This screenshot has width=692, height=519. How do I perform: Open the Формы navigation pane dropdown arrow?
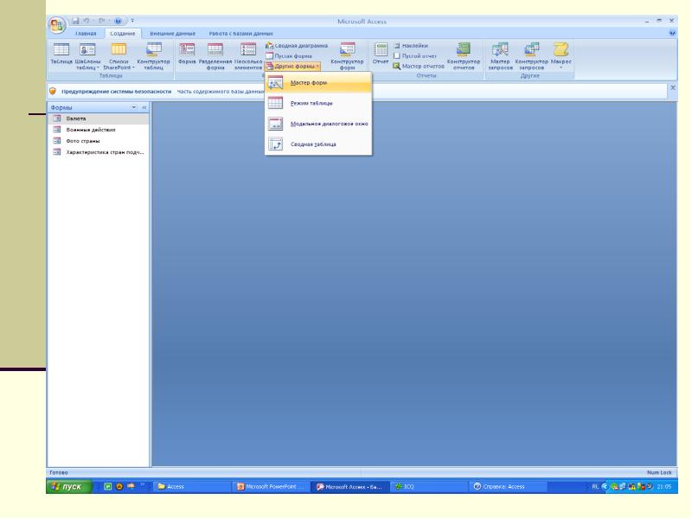click(134, 107)
